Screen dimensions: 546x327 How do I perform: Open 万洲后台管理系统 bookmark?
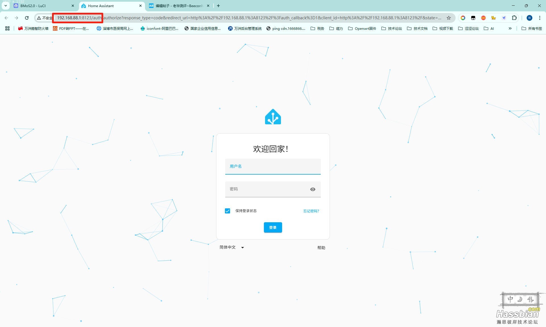tap(245, 28)
